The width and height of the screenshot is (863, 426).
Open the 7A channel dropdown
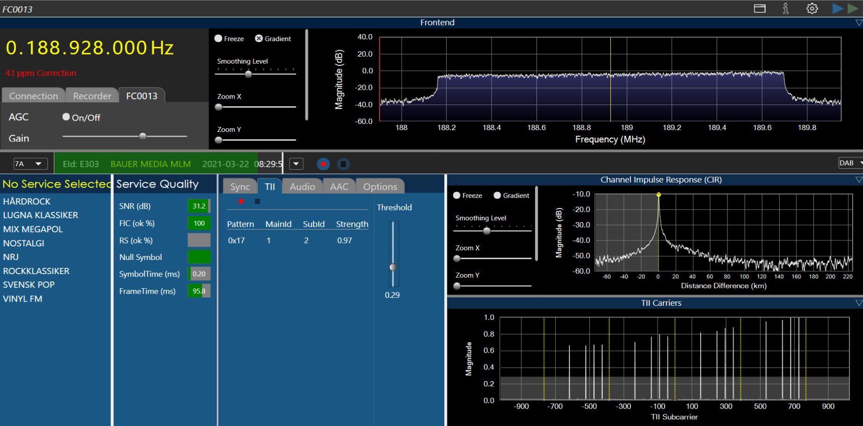pos(30,164)
